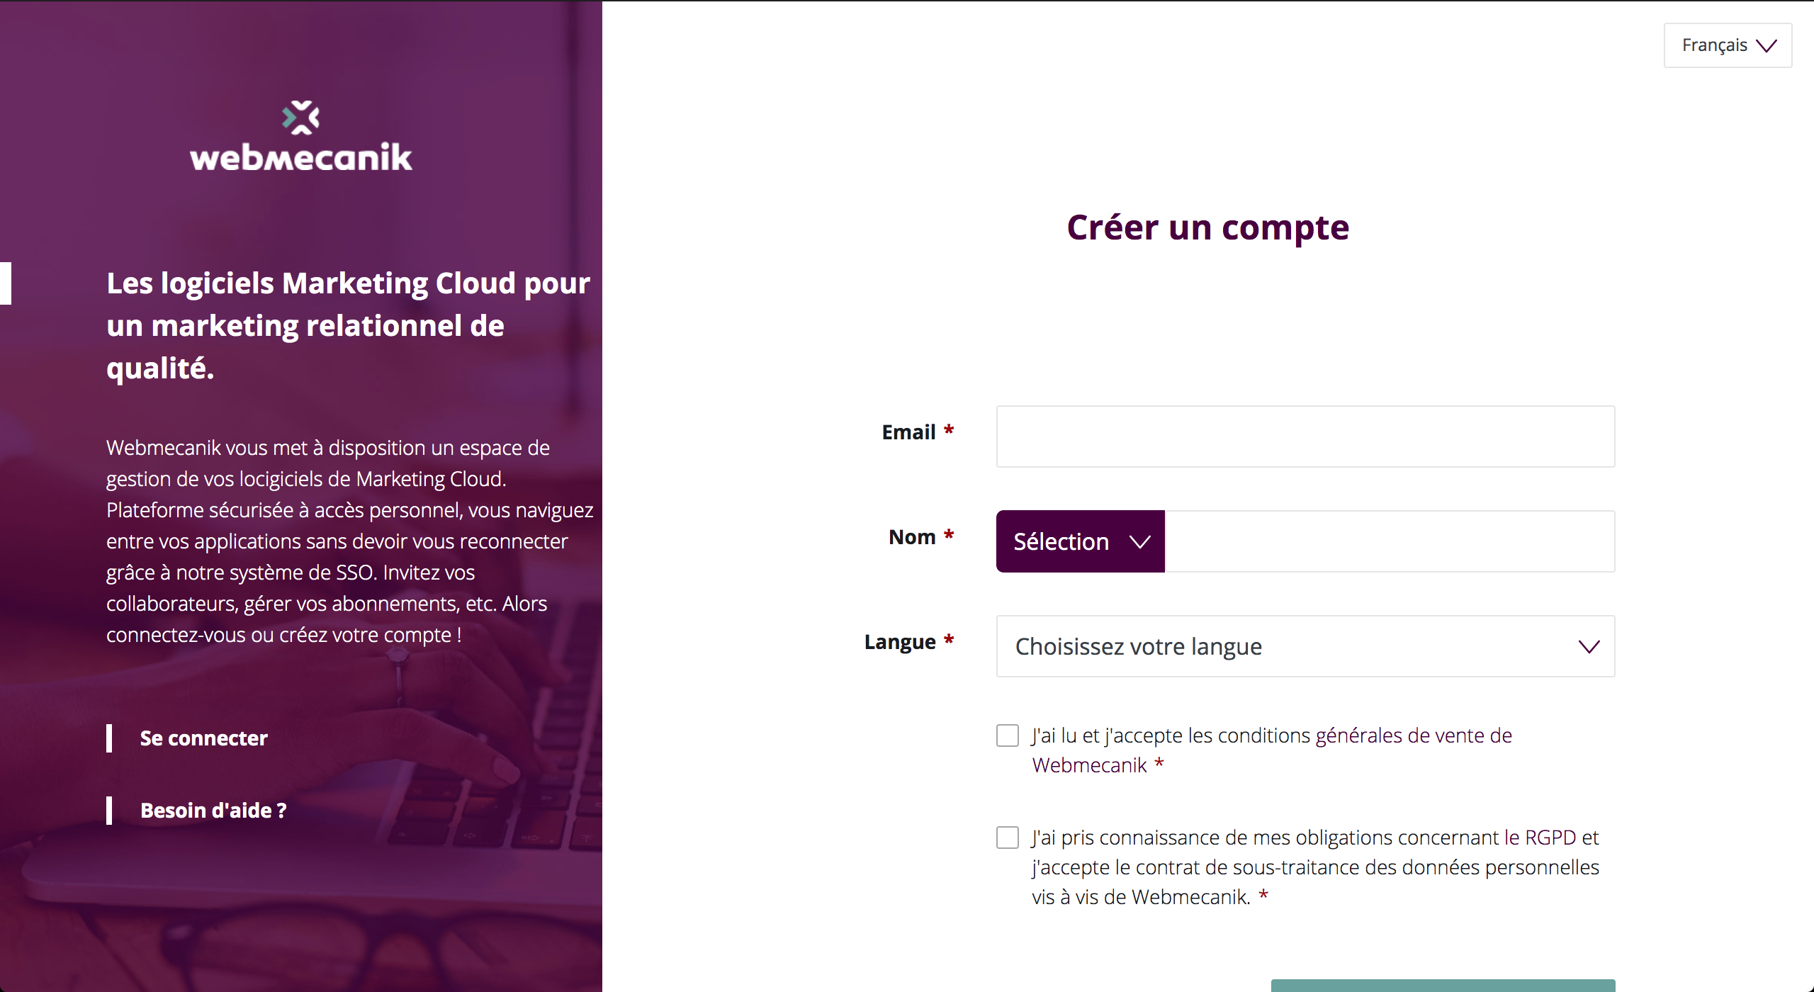The image size is (1814, 992).
Task: Click the Besoin d'aide ? link
Action: point(213,811)
